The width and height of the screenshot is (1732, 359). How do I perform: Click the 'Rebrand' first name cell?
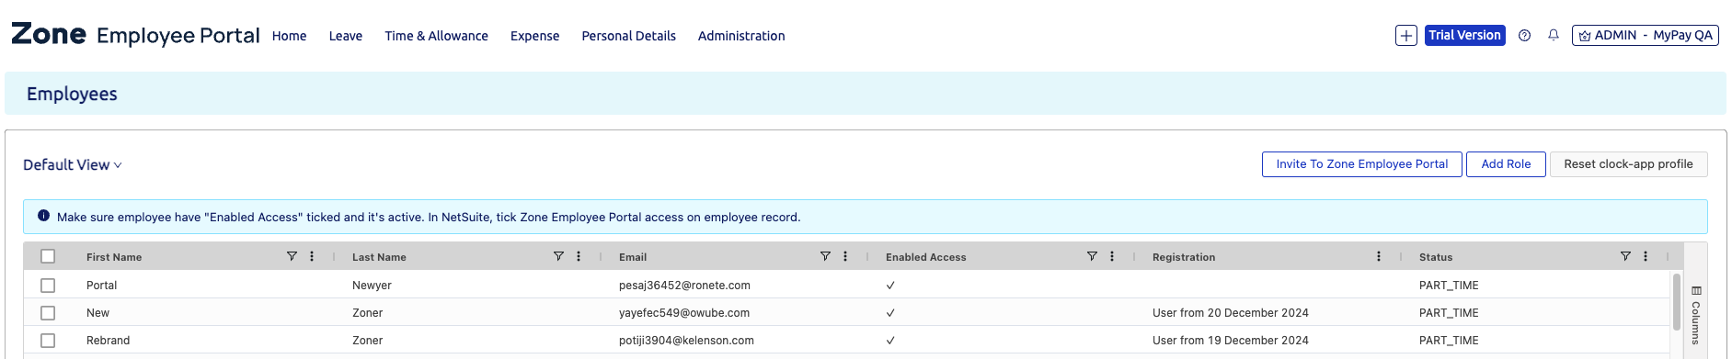pyautogui.click(x=108, y=341)
